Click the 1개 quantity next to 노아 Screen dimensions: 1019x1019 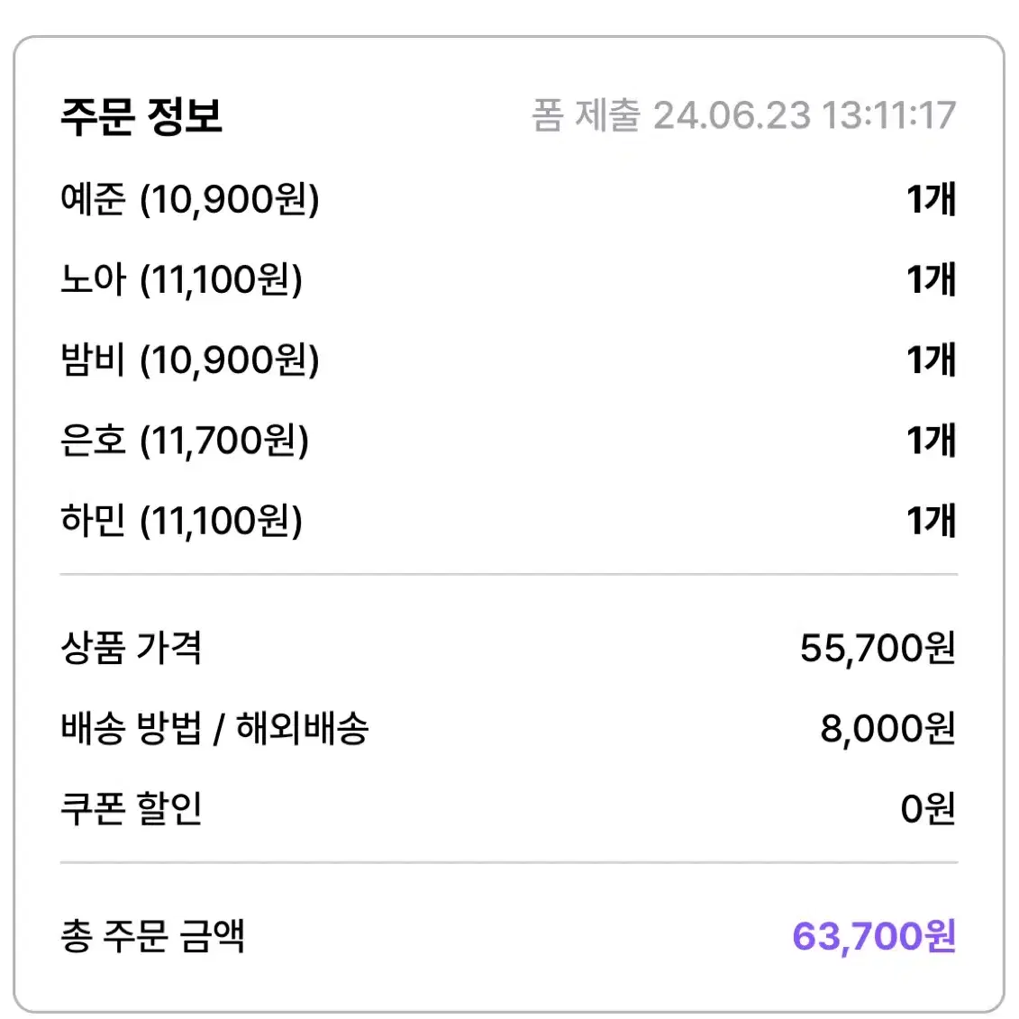pyautogui.click(x=931, y=279)
